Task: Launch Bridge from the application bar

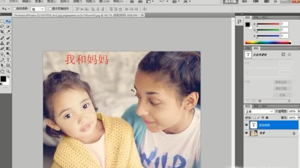Action: [x=132, y=1]
